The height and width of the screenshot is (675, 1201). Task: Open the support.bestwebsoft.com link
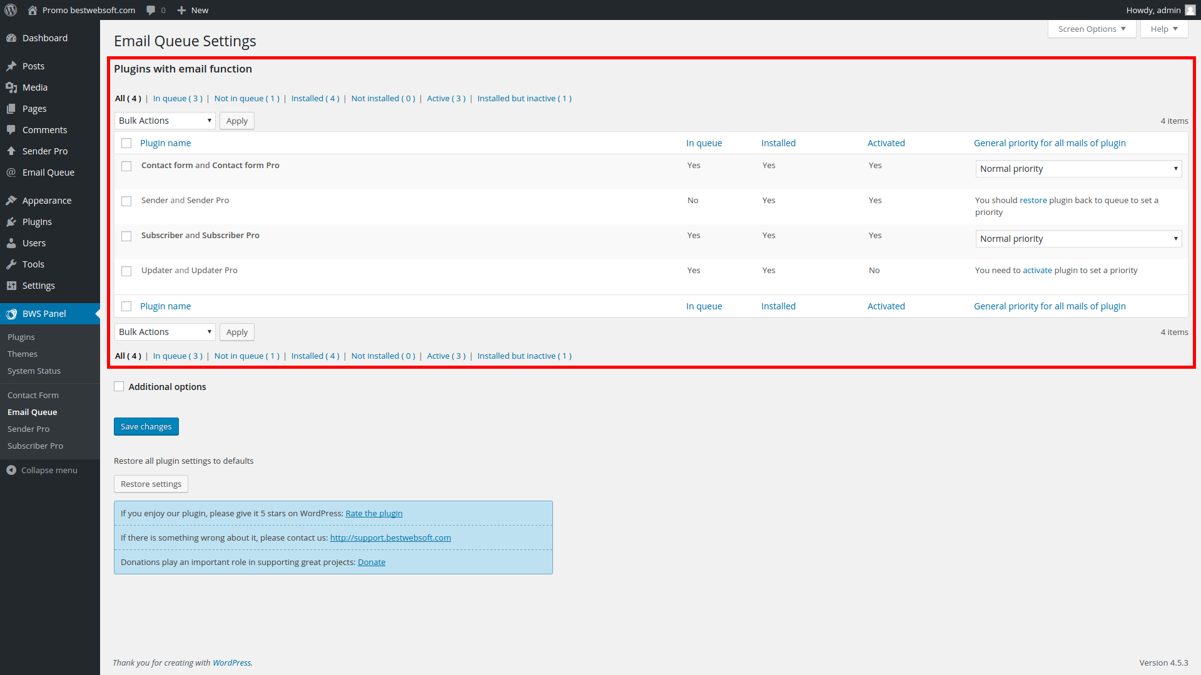(390, 537)
